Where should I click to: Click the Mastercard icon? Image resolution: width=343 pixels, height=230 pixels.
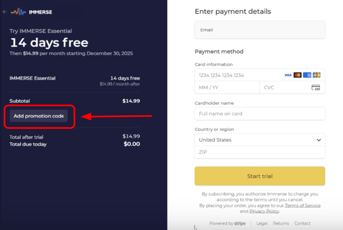point(297,75)
